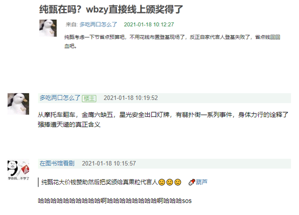Click the middle smiley emoji in quote
Image resolution: width=299 pixels, height=215 pixels.
tap(170, 182)
